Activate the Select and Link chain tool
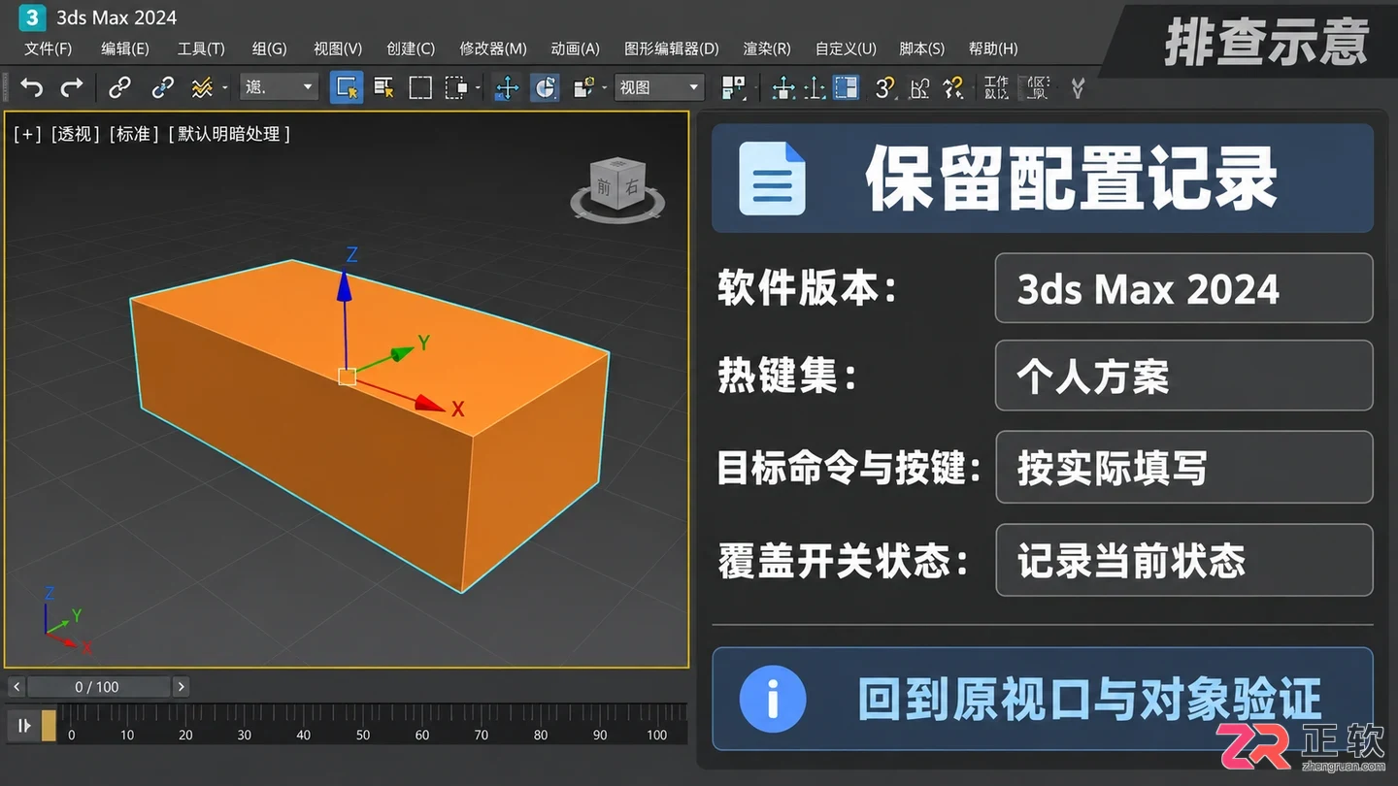The height and width of the screenshot is (786, 1398). coord(119,88)
